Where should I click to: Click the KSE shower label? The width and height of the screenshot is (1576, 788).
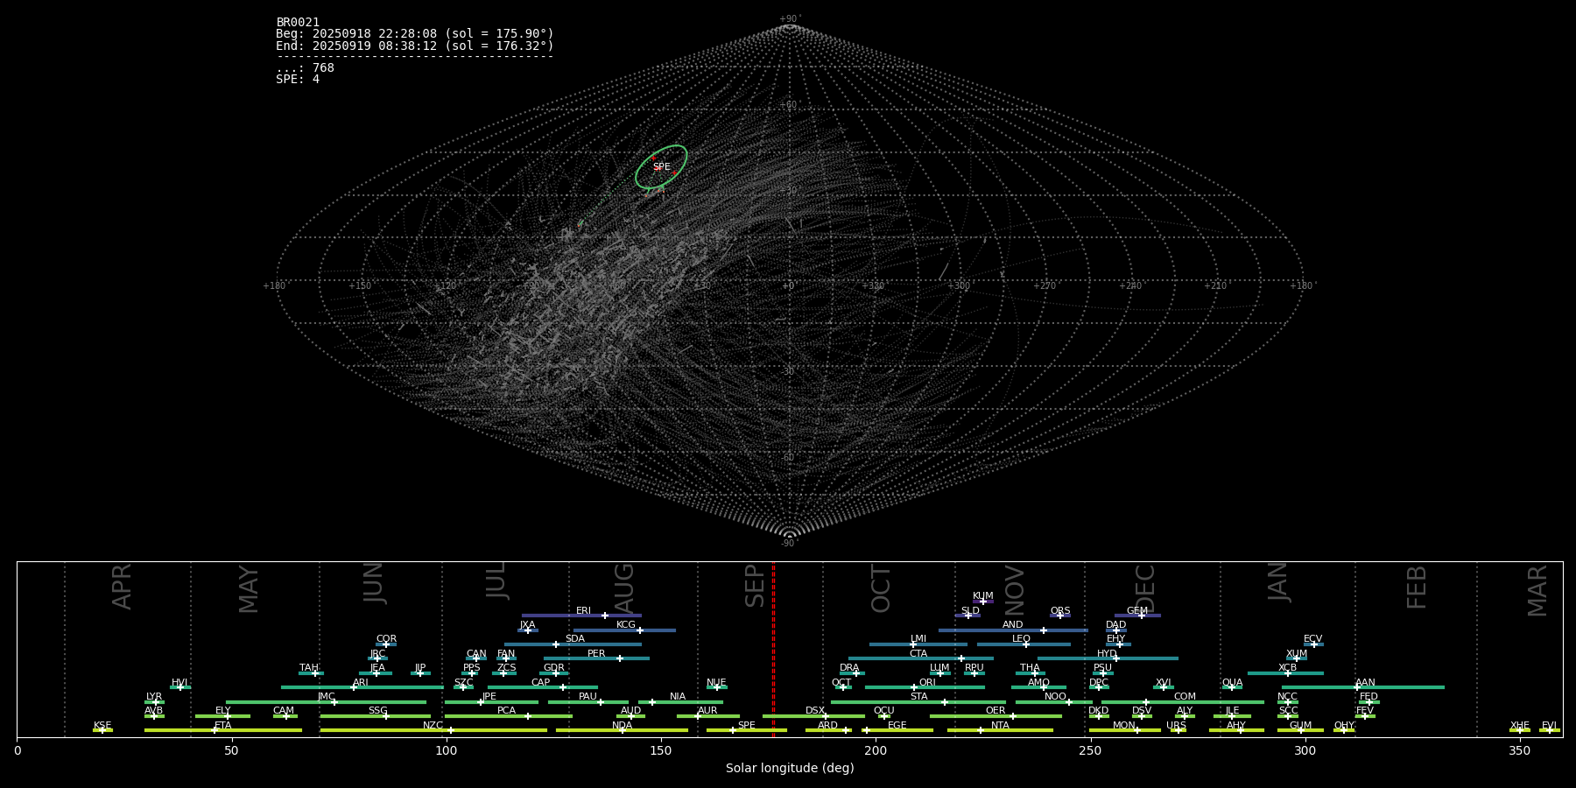coord(102,726)
